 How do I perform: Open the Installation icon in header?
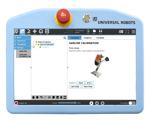(x=29, y=32)
